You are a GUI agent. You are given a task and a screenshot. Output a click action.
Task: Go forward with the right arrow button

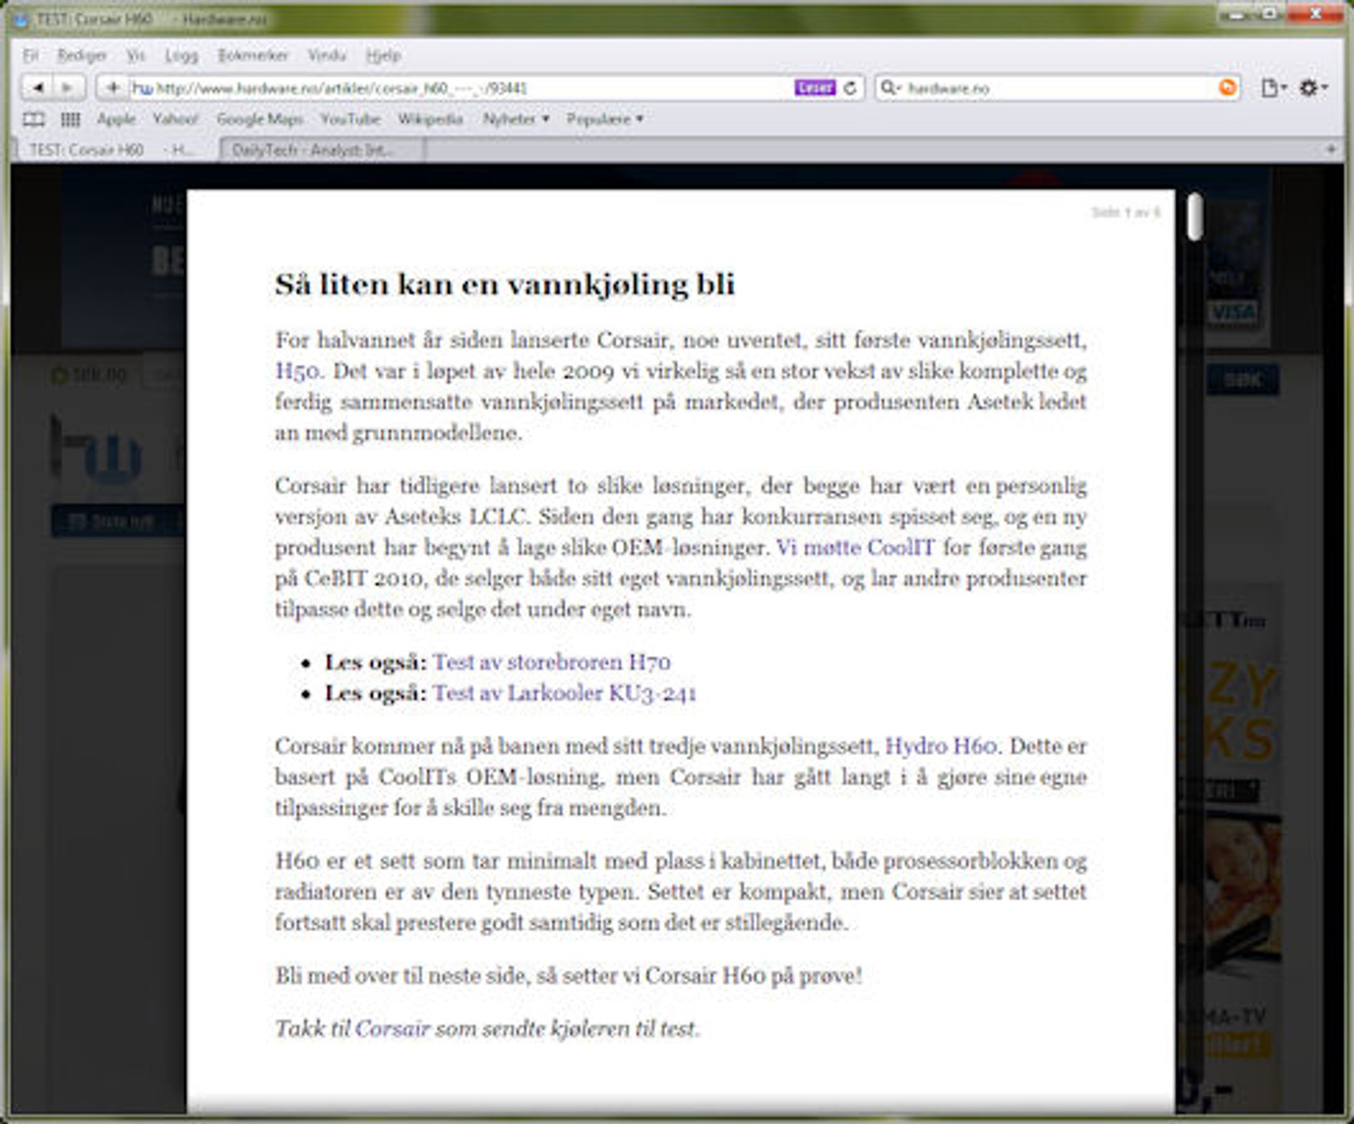pyautogui.click(x=69, y=88)
